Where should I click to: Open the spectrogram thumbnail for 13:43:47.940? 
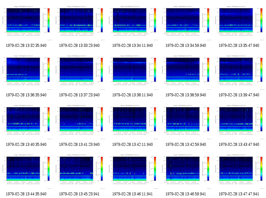tap(239, 122)
